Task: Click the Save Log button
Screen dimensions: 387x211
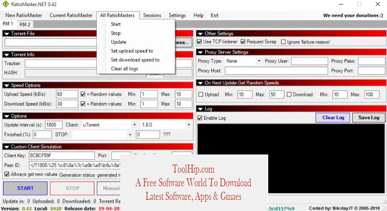Action: (369, 118)
